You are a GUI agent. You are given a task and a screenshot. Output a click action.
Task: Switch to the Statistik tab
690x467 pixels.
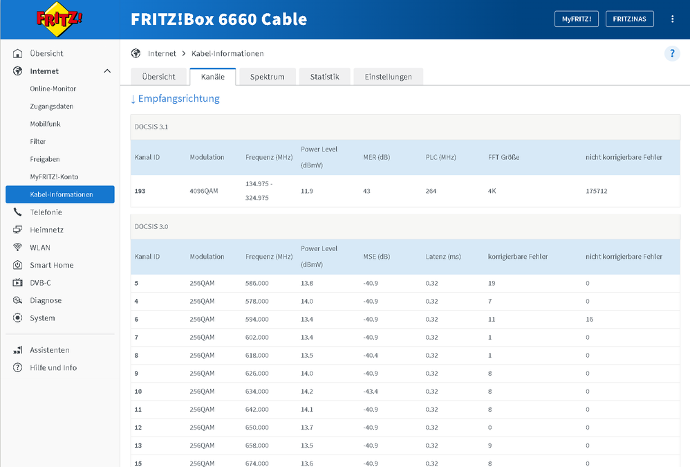pyautogui.click(x=324, y=77)
